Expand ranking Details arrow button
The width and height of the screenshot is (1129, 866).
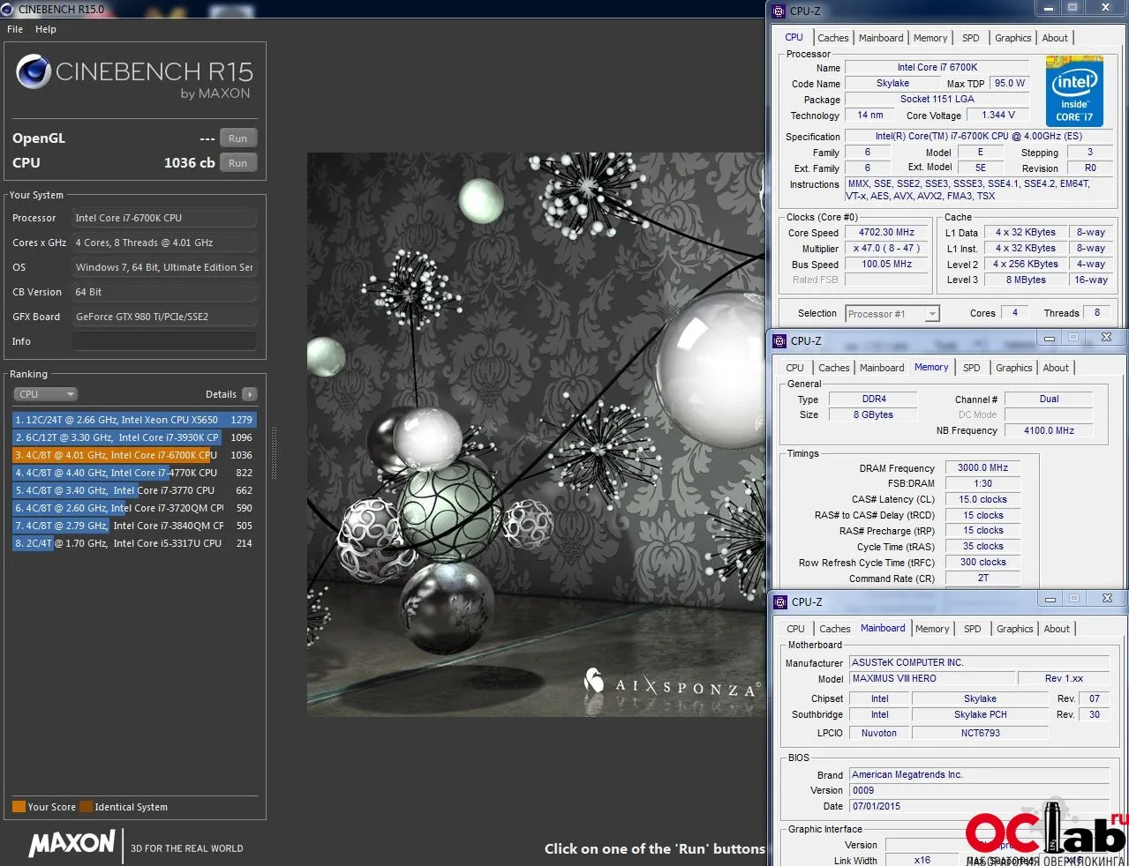(250, 394)
